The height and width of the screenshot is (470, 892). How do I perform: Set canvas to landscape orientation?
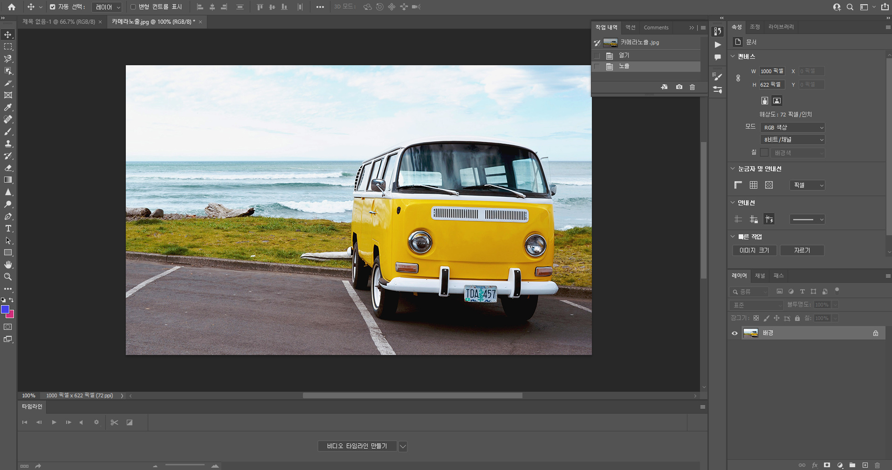[x=777, y=101]
